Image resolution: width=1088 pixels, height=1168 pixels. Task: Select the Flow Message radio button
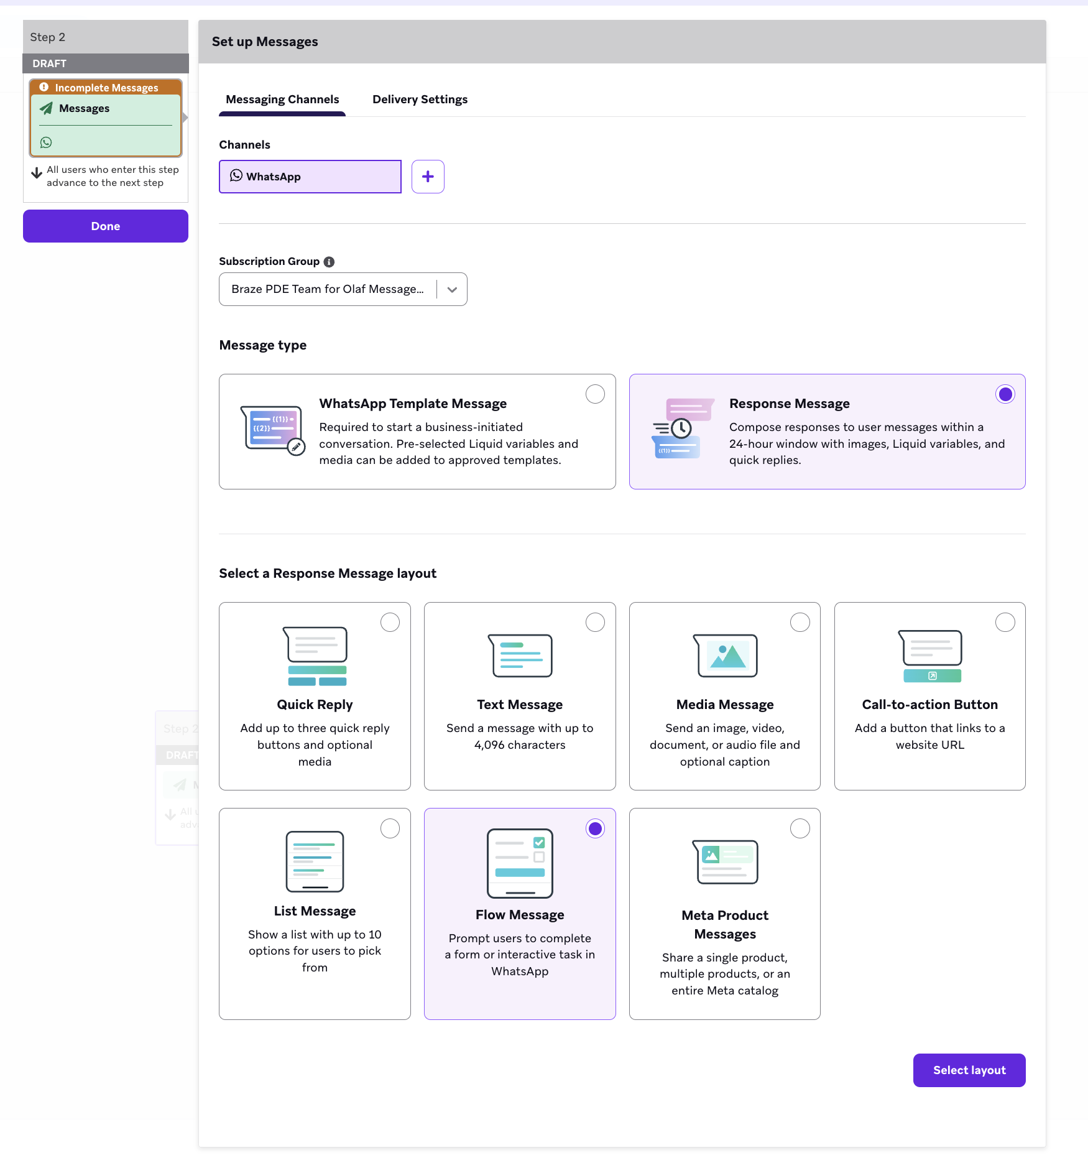pyautogui.click(x=595, y=828)
